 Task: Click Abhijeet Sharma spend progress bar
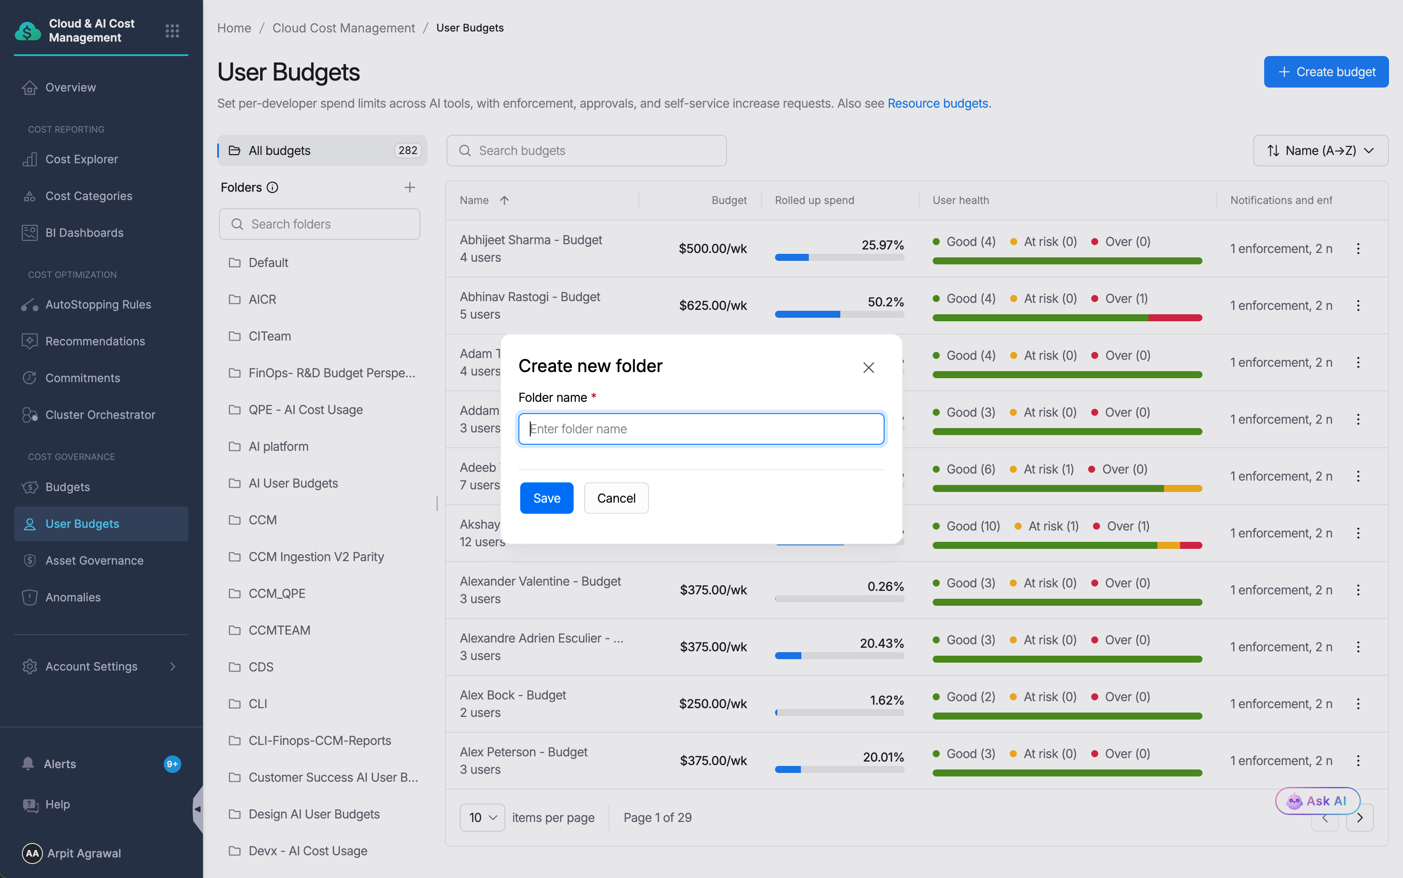(839, 257)
